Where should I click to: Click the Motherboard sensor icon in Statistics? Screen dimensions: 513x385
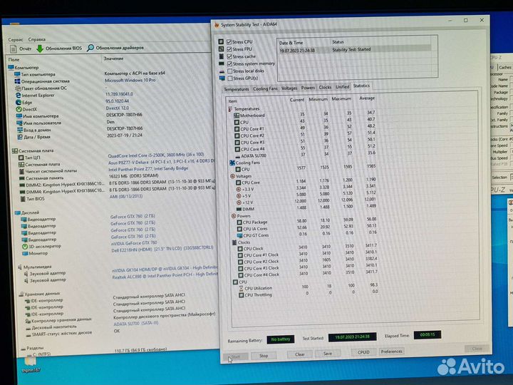point(237,115)
